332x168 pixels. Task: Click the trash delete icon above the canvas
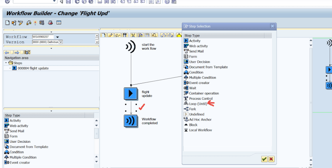point(124,35)
